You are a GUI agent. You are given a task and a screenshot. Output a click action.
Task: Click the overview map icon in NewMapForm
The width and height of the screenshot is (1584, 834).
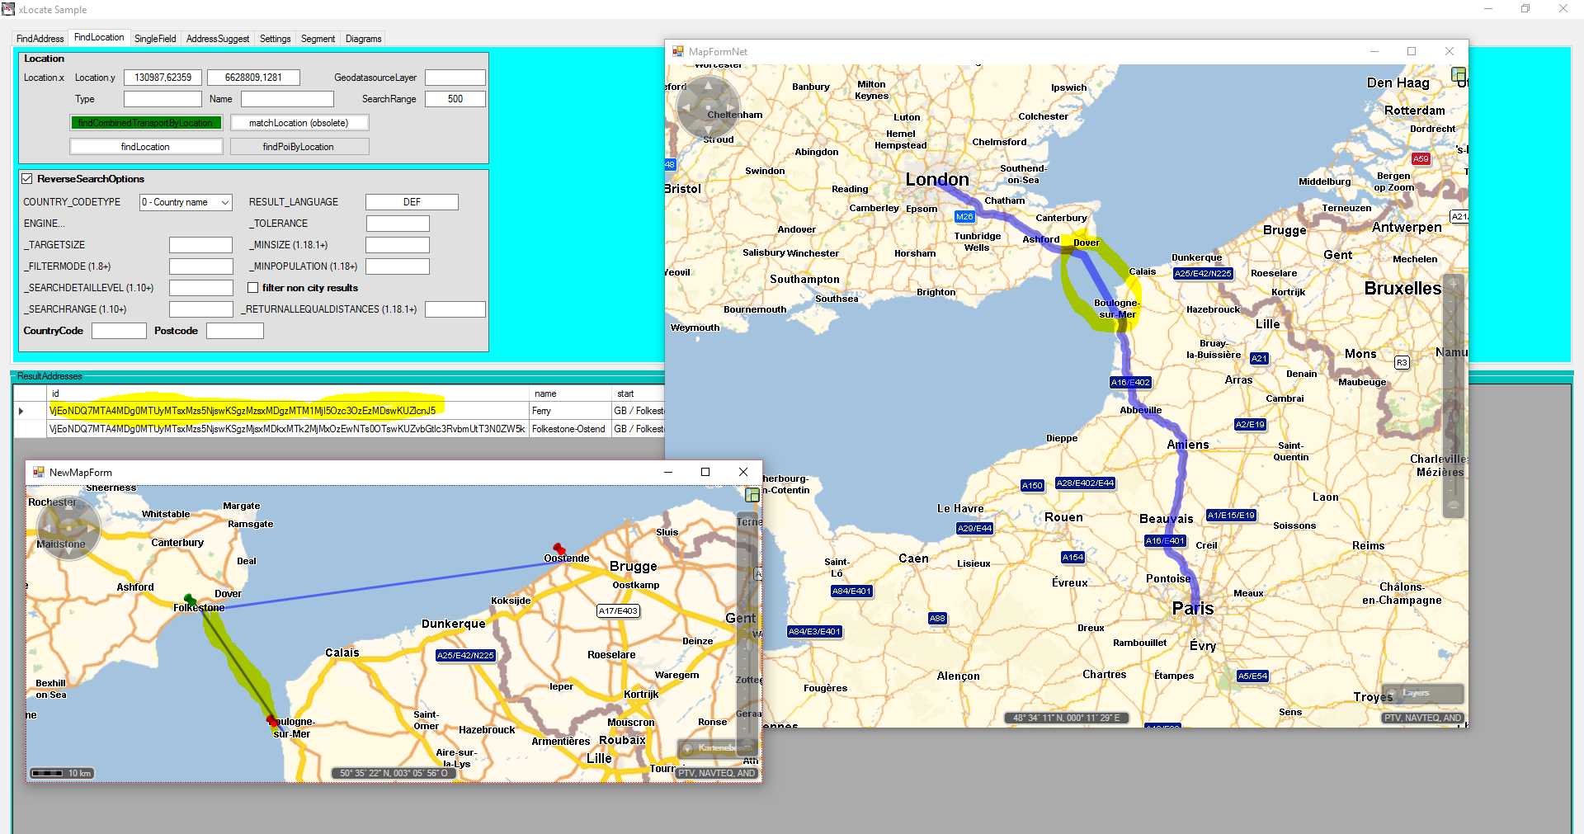click(x=752, y=495)
